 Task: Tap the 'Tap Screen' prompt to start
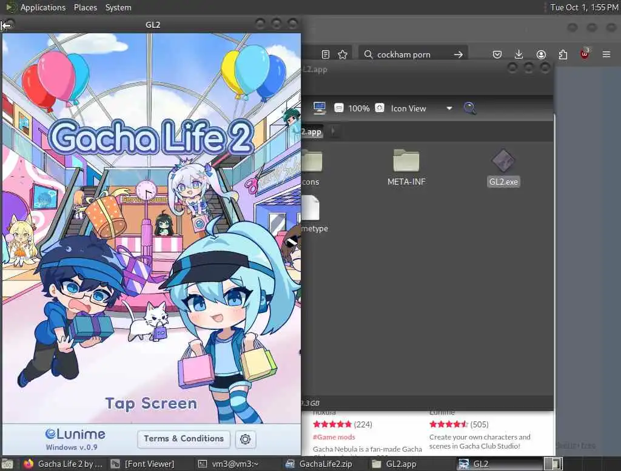pyautogui.click(x=151, y=403)
